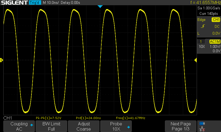Click the rising edge slope icon
The image size is (221, 132).
tap(203, 26)
